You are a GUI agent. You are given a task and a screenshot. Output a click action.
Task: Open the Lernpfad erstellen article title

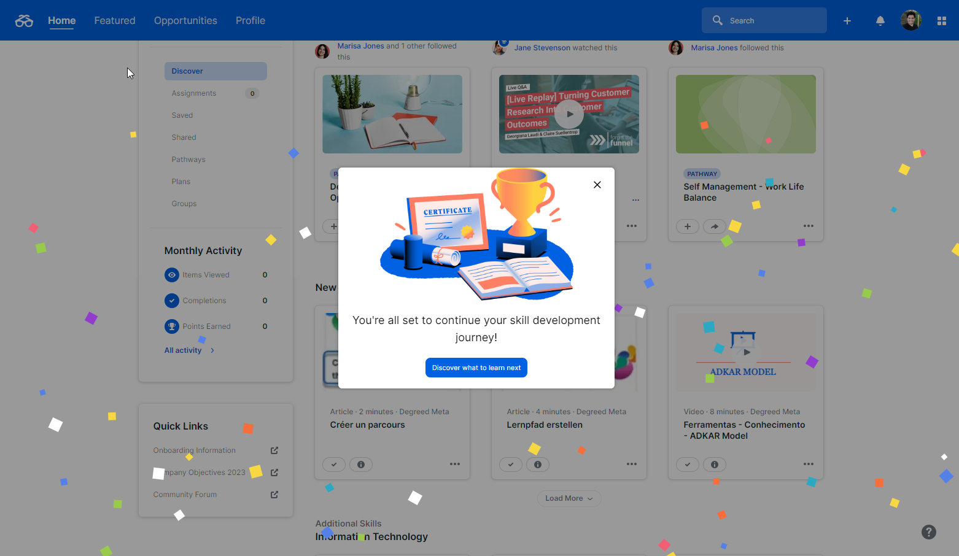pyautogui.click(x=545, y=425)
